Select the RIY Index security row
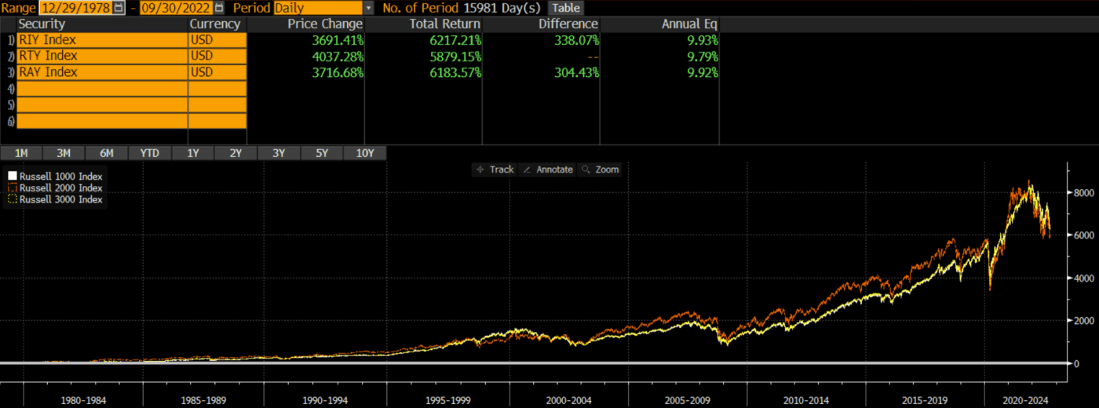 click(x=102, y=40)
